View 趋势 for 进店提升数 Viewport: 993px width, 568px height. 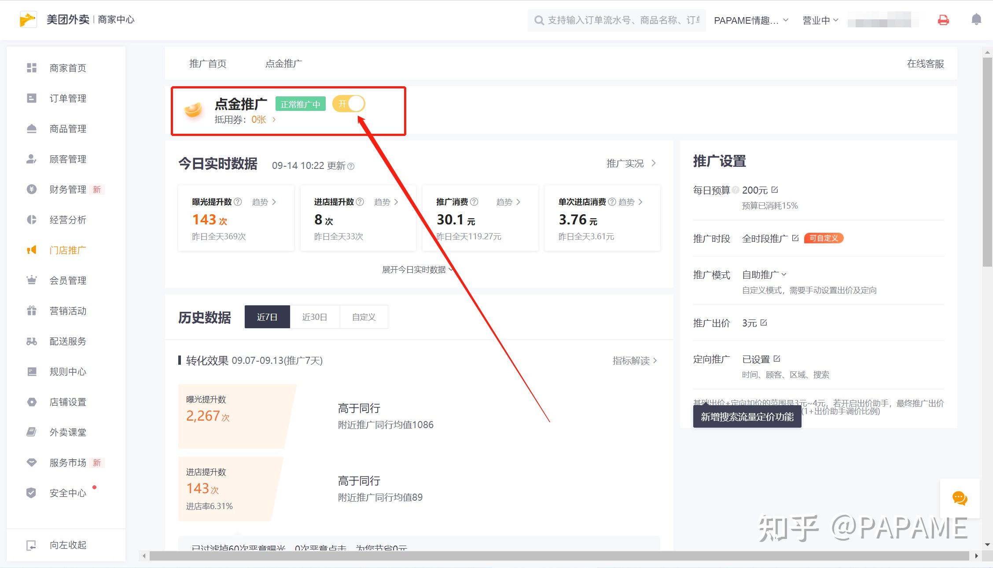(x=386, y=202)
